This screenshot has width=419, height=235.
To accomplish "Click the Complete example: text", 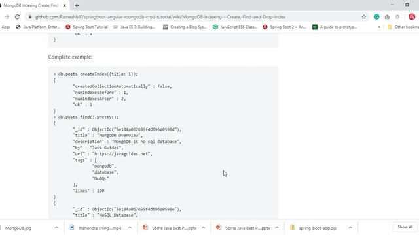I will coord(70,57).
